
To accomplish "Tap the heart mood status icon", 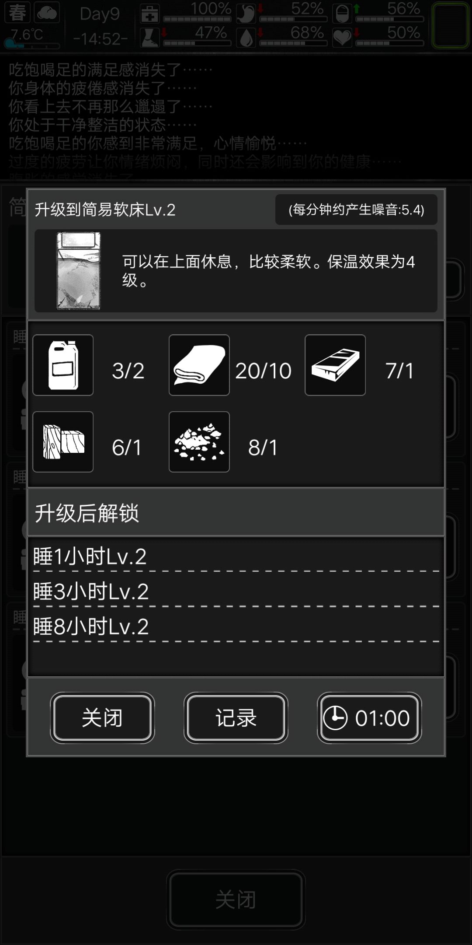I will pos(342,38).
